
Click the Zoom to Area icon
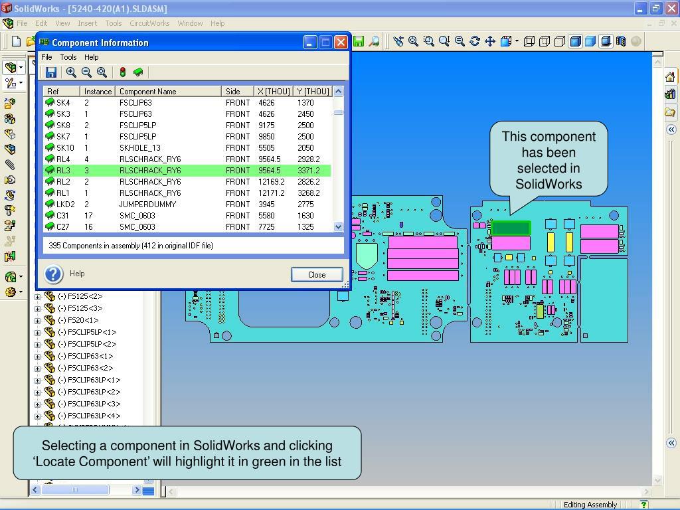click(429, 41)
